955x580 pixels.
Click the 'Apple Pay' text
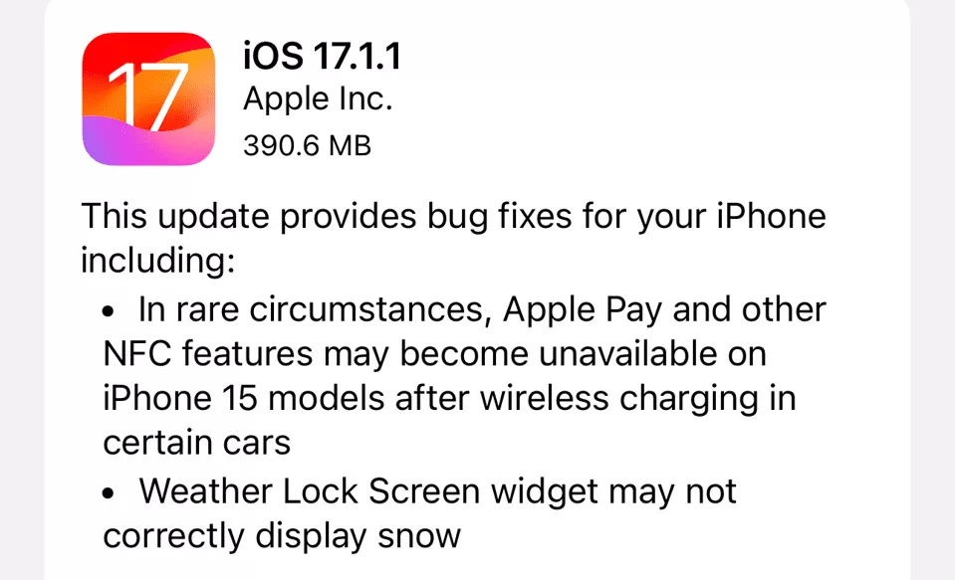[583, 309]
